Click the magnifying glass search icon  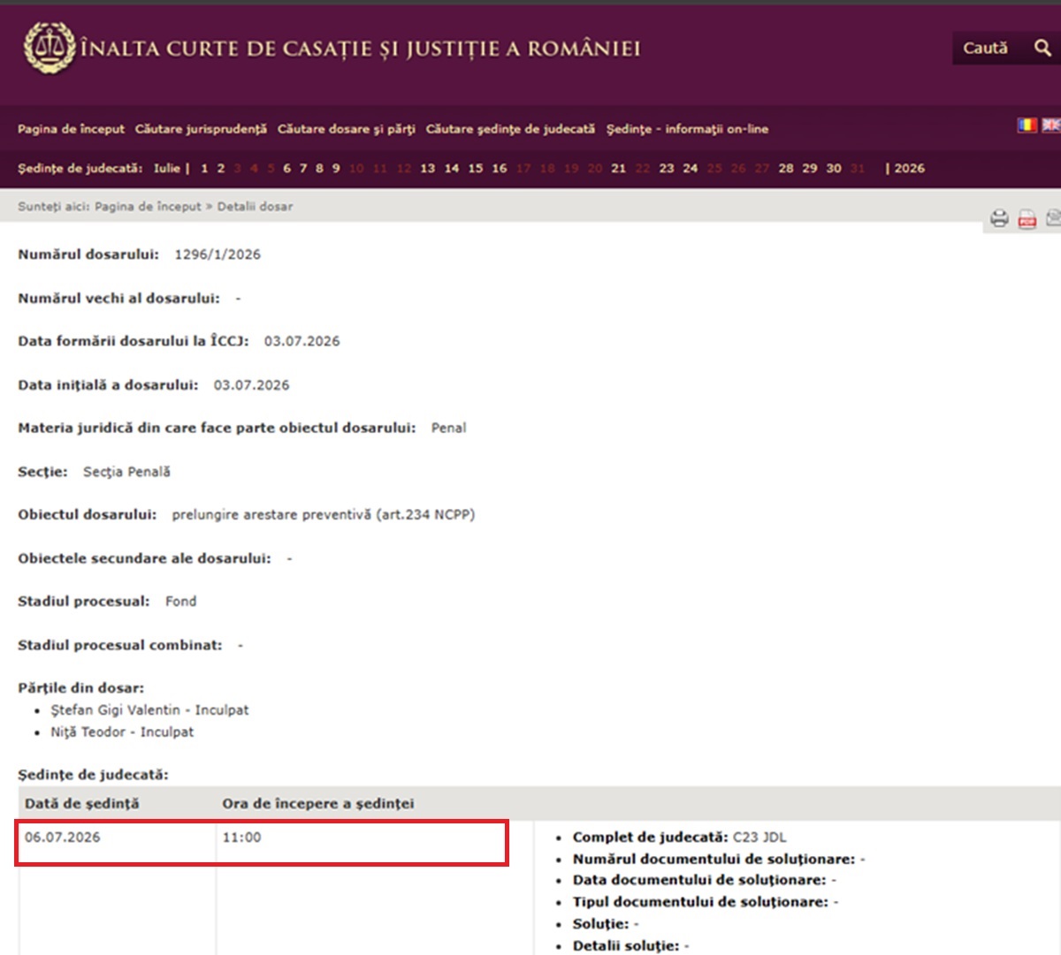click(x=1042, y=49)
